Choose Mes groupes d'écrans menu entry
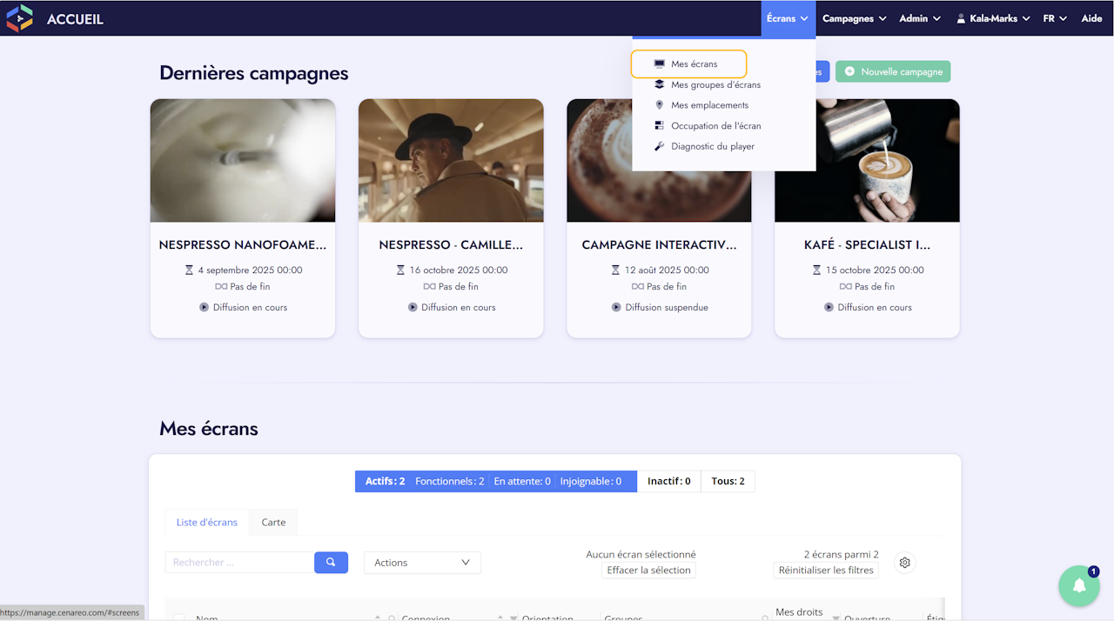The image size is (1114, 621). [715, 84]
